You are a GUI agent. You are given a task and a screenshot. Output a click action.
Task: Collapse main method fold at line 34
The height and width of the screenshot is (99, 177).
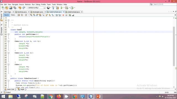pyautogui.click(x=9, y=81)
